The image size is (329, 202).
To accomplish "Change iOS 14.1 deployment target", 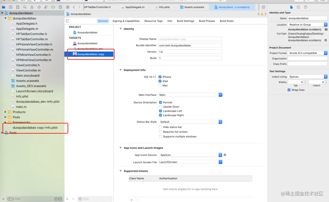I will pyautogui.click(x=150, y=77).
